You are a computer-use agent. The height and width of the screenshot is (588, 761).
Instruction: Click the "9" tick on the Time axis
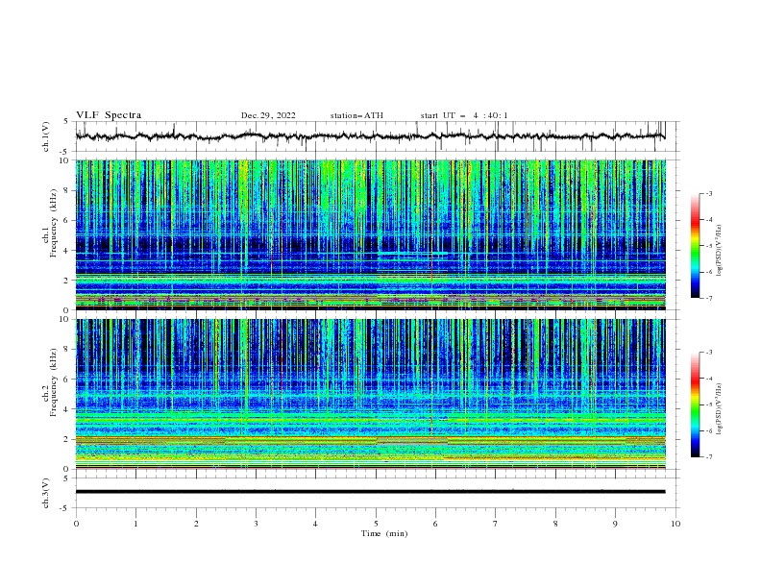(615, 524)
